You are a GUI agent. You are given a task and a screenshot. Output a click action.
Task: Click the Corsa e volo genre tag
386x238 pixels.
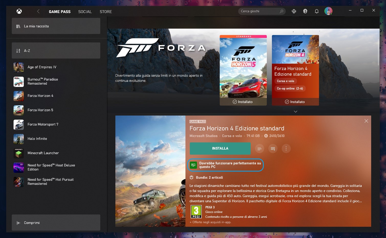[x=285, y=81]
